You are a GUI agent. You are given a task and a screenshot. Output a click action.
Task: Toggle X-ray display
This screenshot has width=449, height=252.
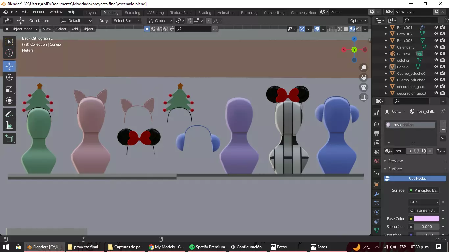click(x=331, y=29)
